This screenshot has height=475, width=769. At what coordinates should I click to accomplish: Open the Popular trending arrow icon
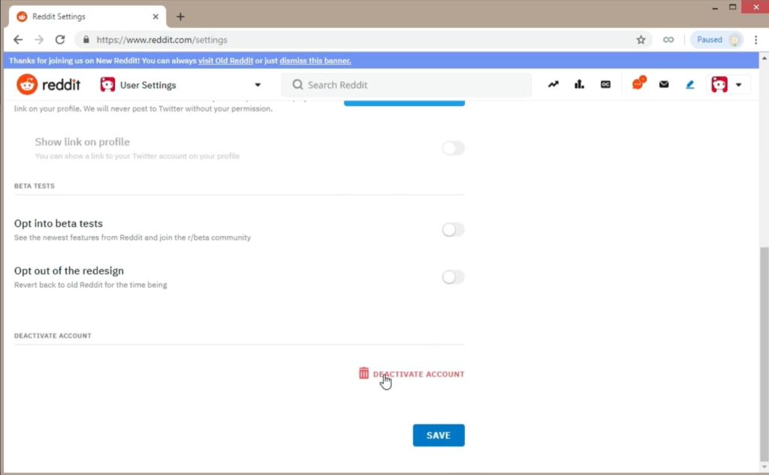tap(553, 84)
